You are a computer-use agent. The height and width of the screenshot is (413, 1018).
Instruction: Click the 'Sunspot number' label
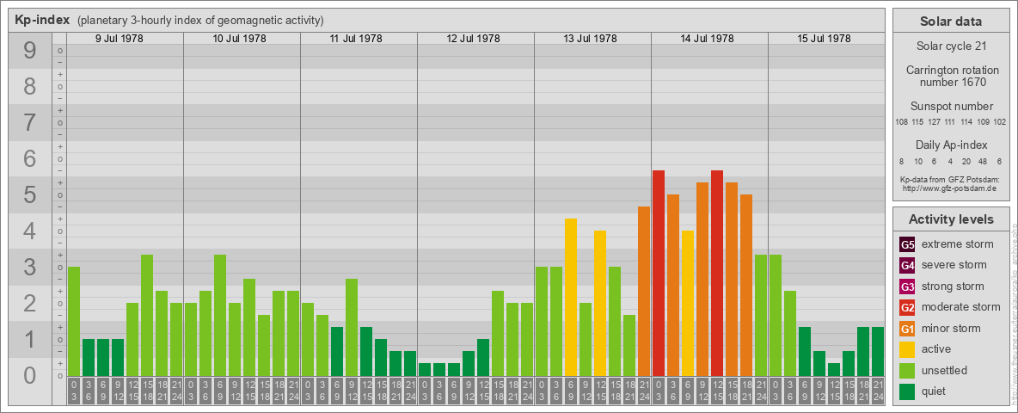tap(951, 107)
